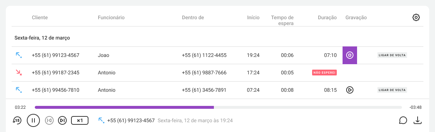Change the x1 playback speed

pyautogui.click(x=80, y=120)
